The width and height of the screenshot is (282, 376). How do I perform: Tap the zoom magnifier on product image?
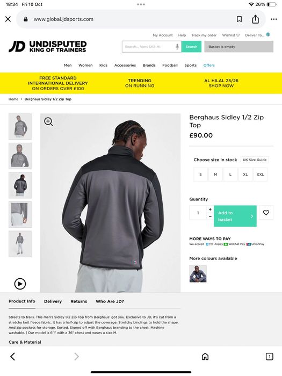[x=48, y=121]
